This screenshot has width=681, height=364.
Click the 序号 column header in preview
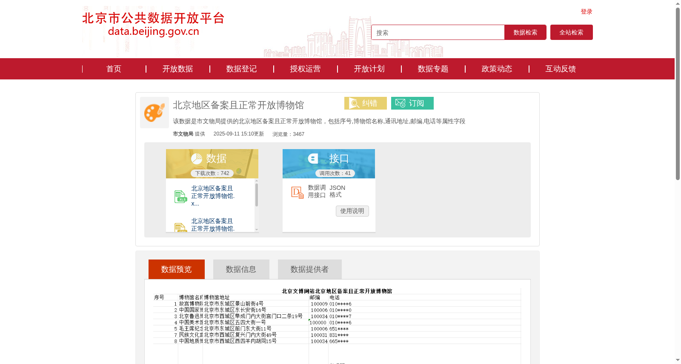[159, 297]
